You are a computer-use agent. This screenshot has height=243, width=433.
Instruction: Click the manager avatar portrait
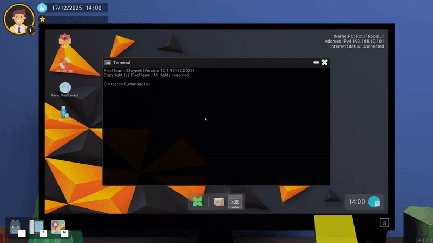click(x=18, y=19)
